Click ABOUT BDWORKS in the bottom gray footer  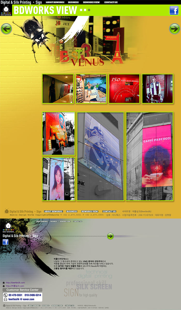tap(34, 306)
